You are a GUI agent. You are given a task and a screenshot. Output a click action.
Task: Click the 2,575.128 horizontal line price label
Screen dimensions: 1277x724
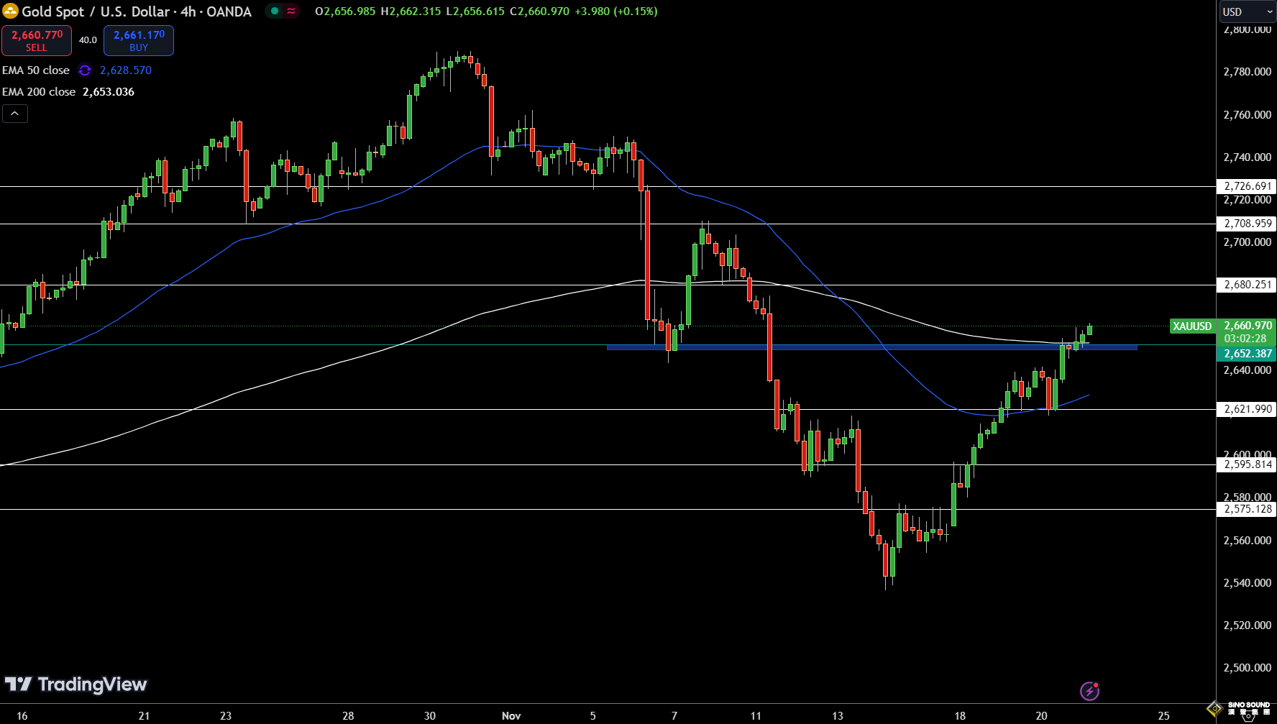[x=1248, y=509]
